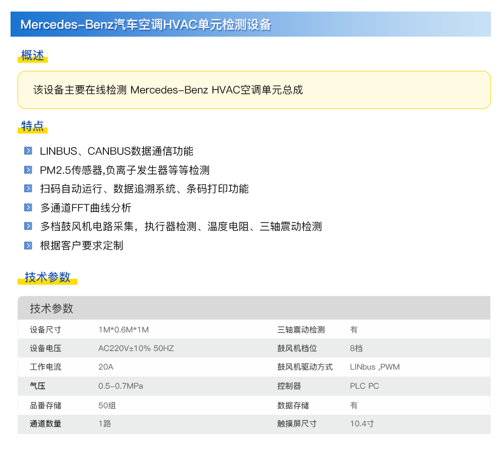The image size is (502, 467).
Task: Click the arrow icon beside 多档鼓风机电路采集 line
Action: point(28,226)
